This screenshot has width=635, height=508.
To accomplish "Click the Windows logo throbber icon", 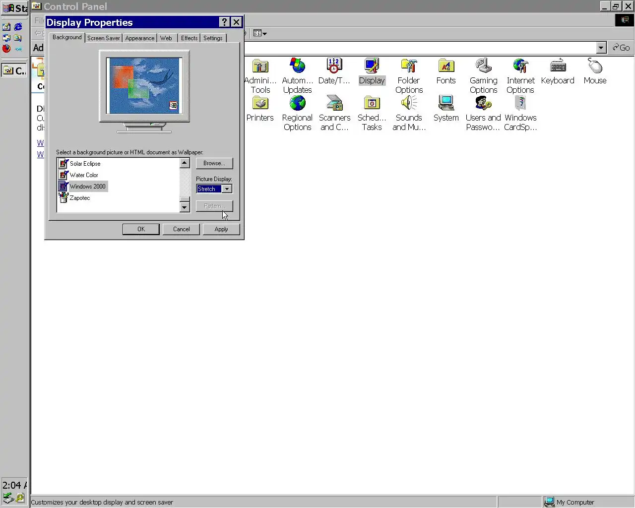I will [x=625, y=20].
